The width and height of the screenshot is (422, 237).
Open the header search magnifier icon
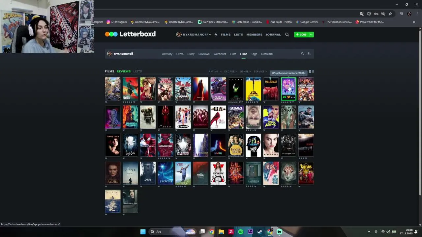pos(287,35)
